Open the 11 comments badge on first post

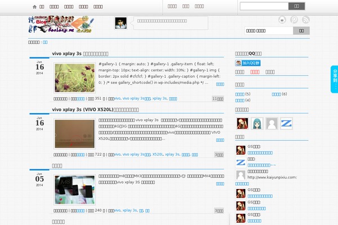coord(217,99)
